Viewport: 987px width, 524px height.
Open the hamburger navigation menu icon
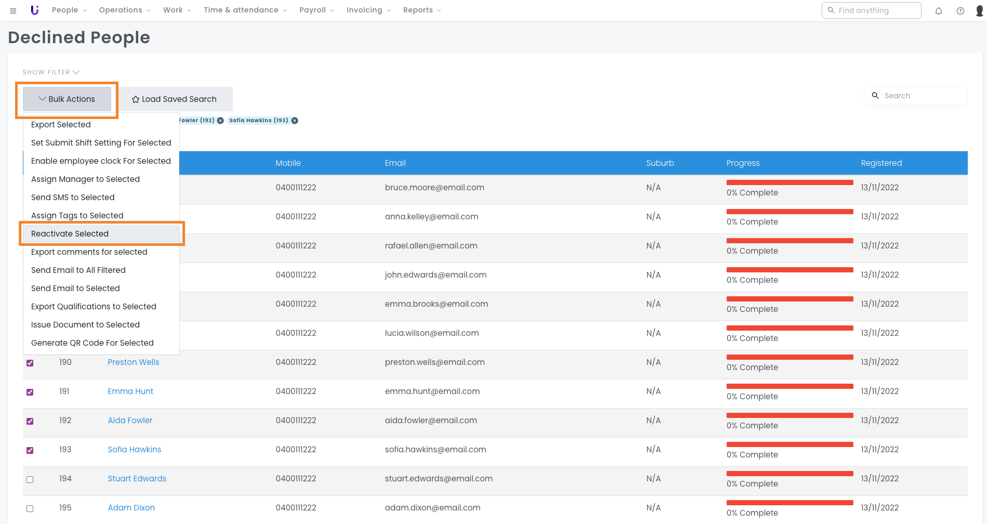(x=13, y=10)
